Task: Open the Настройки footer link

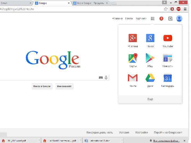Action: [142, 132]
